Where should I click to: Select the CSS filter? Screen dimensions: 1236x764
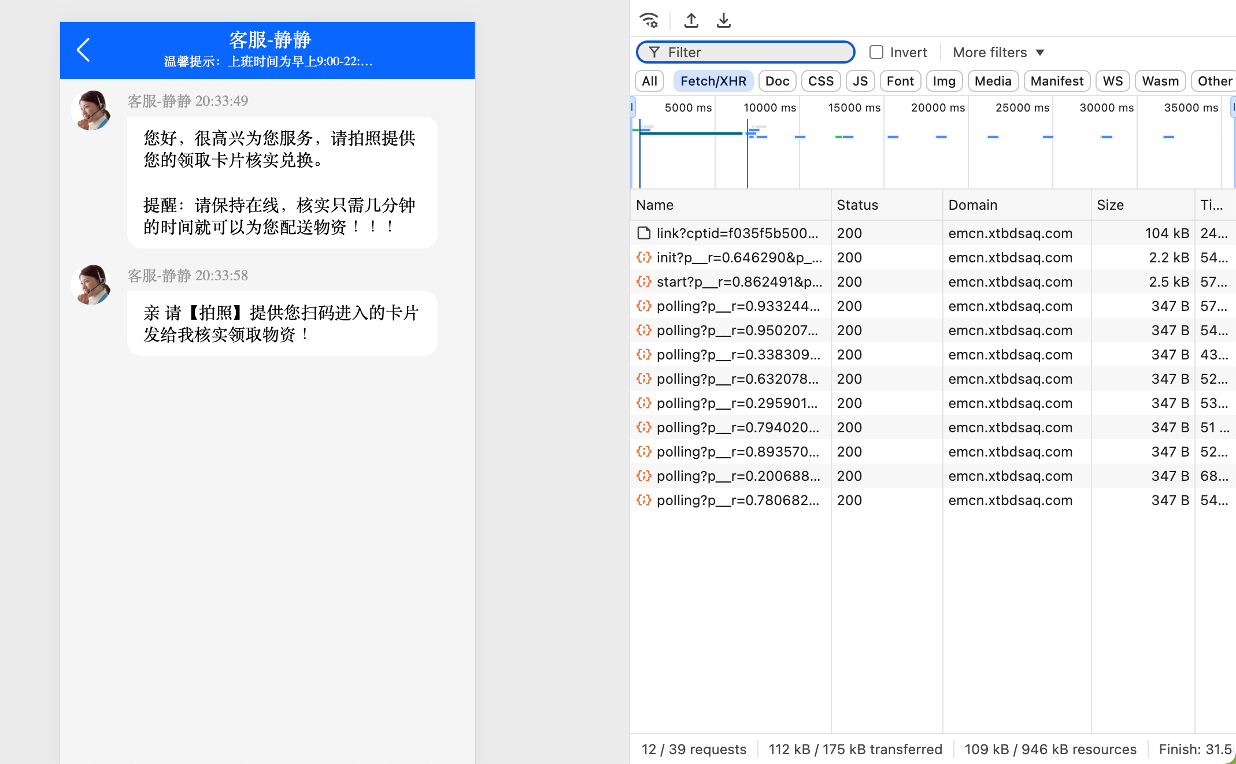(820, 81)
